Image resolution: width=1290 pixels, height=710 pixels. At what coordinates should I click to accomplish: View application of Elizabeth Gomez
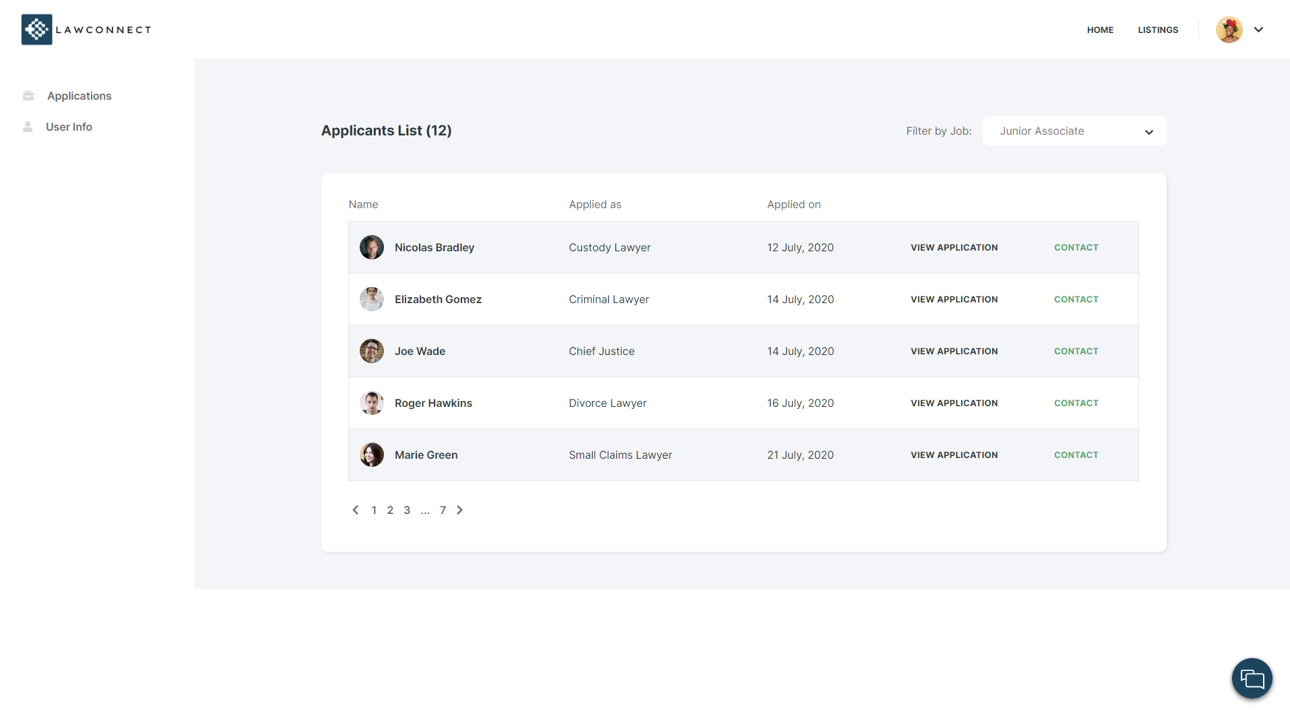click(954, 299)
